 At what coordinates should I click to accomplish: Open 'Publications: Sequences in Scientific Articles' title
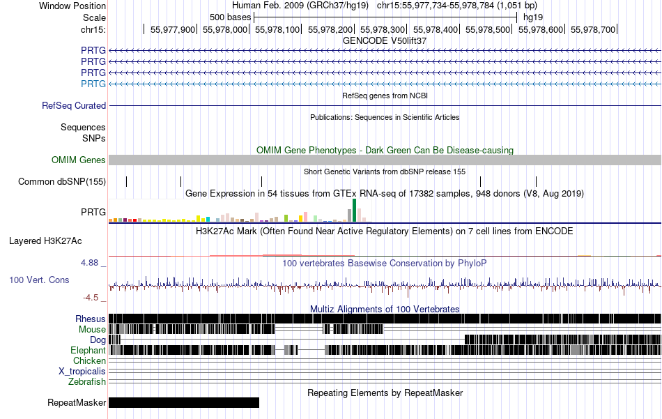(x=385, y=117)
